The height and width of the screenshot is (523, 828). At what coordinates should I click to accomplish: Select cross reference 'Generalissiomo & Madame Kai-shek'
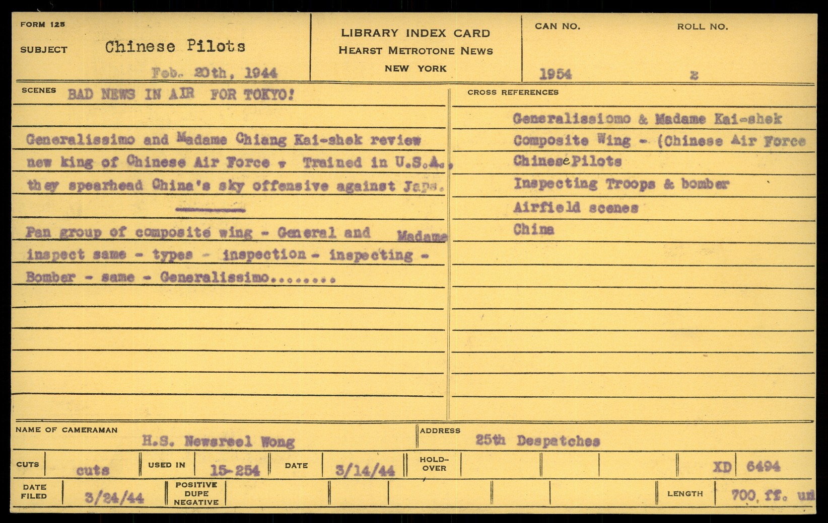click(x=647, y=119)
